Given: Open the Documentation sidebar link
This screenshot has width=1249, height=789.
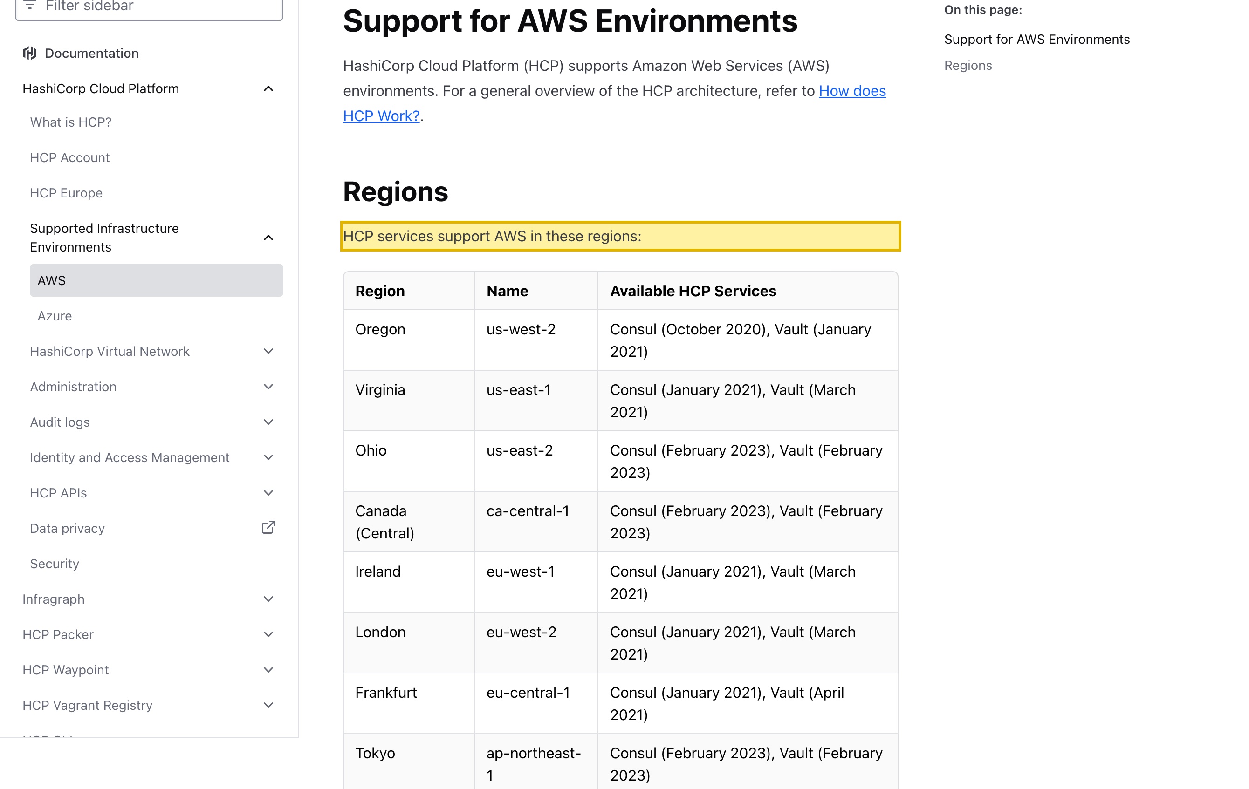Looking at the screenshot, I should coord(92,53).
